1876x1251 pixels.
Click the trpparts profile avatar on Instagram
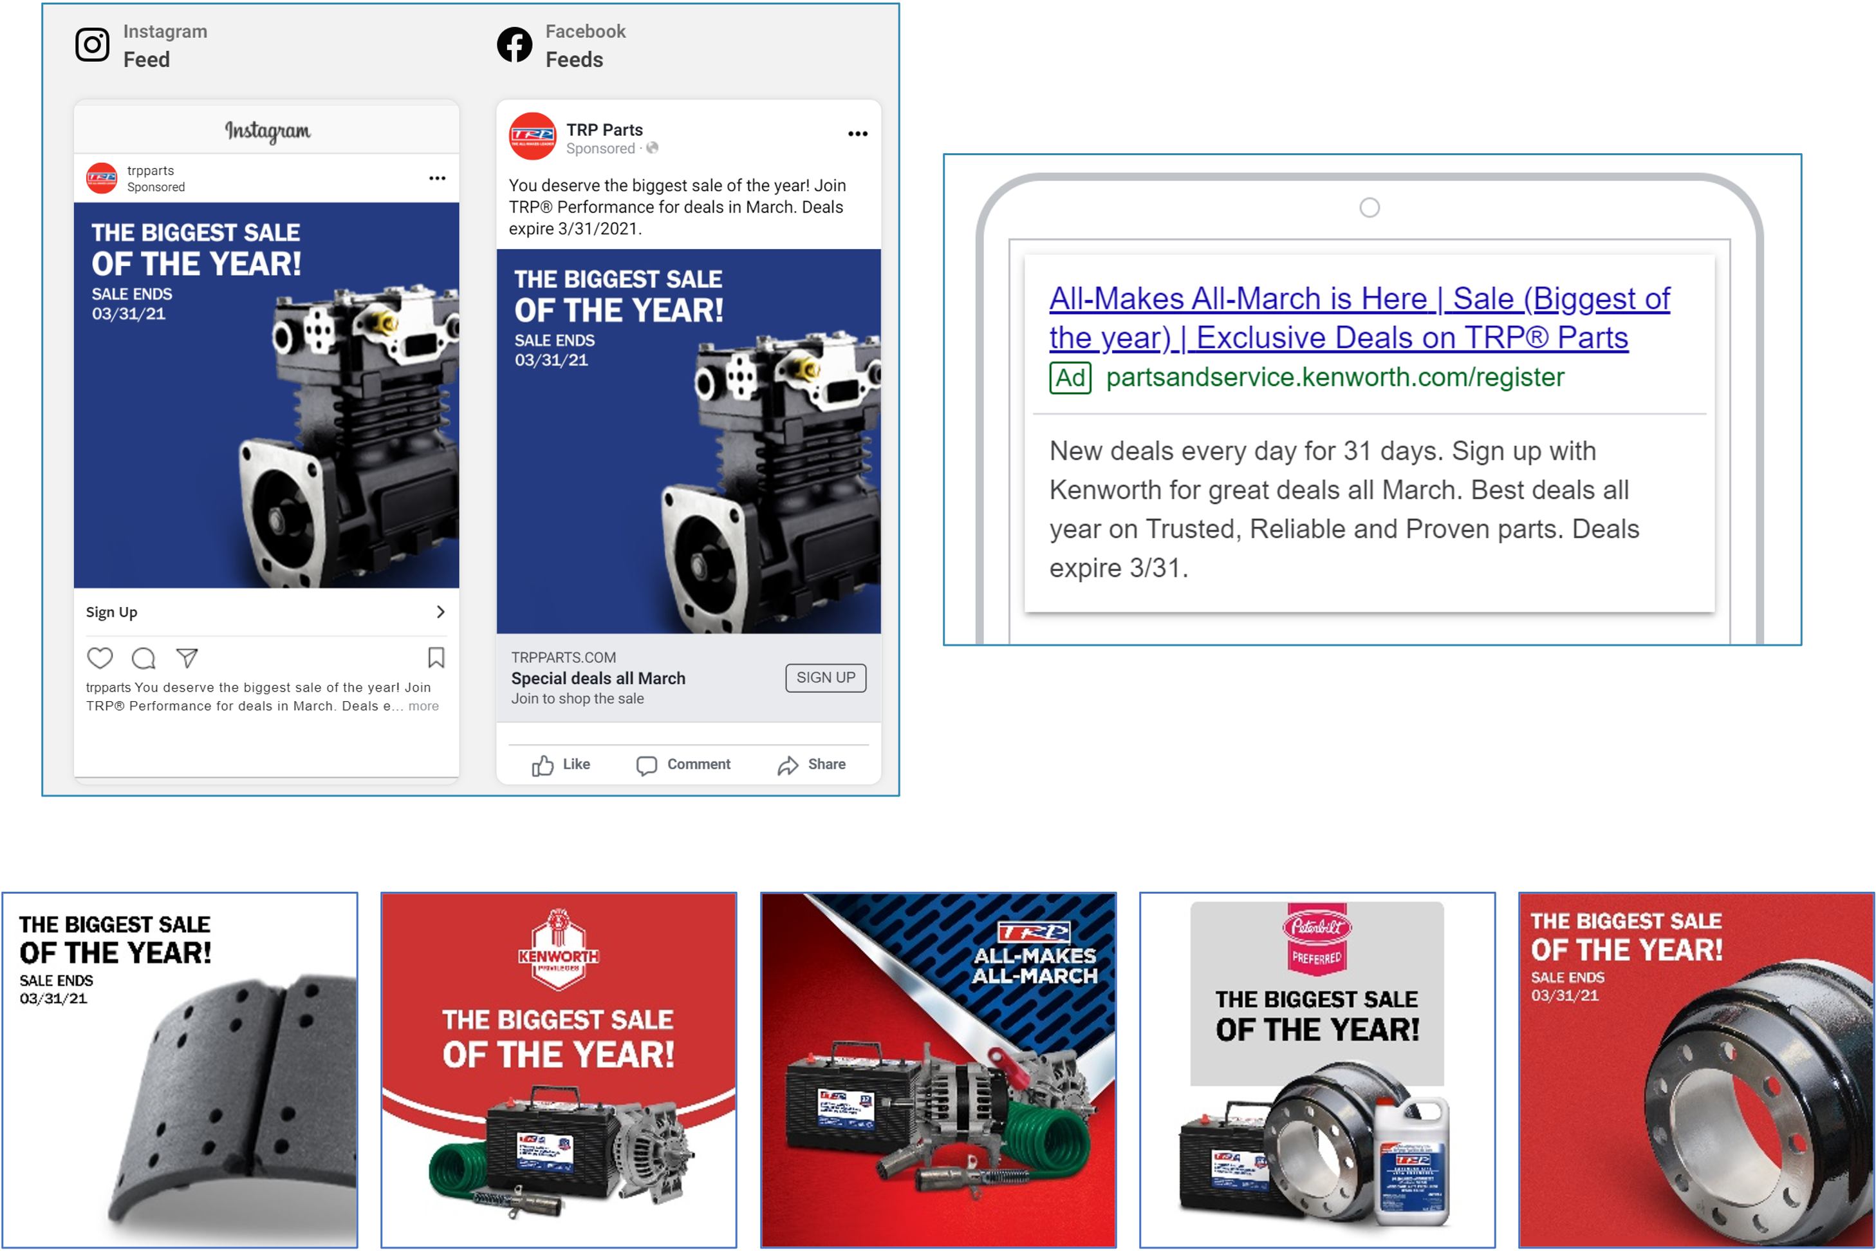pos(101,178)
